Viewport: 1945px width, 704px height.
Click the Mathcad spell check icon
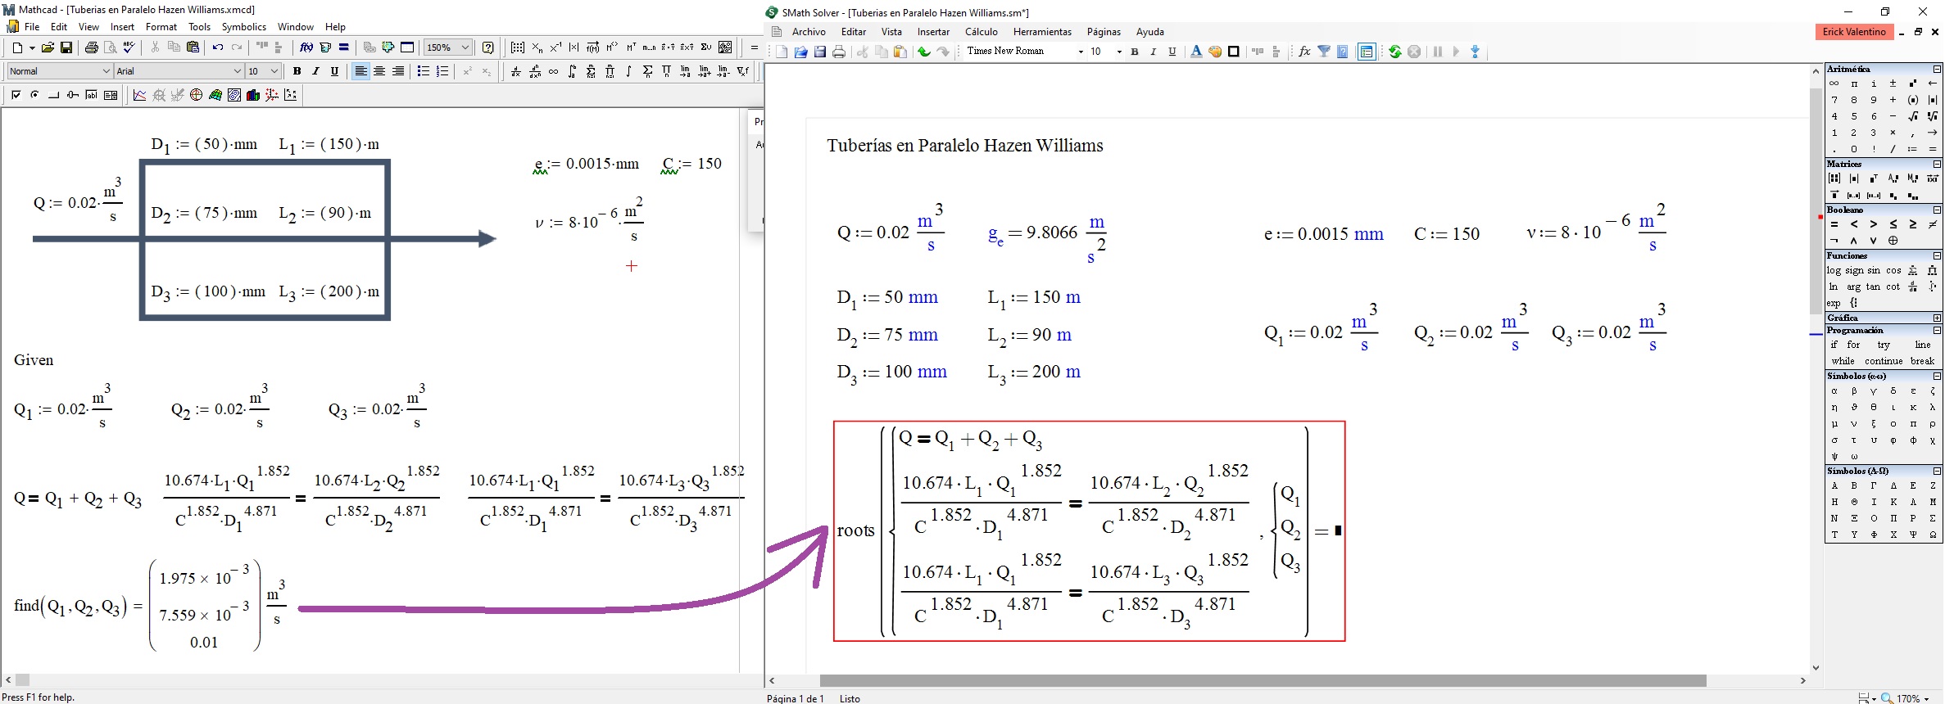point(129,47)
